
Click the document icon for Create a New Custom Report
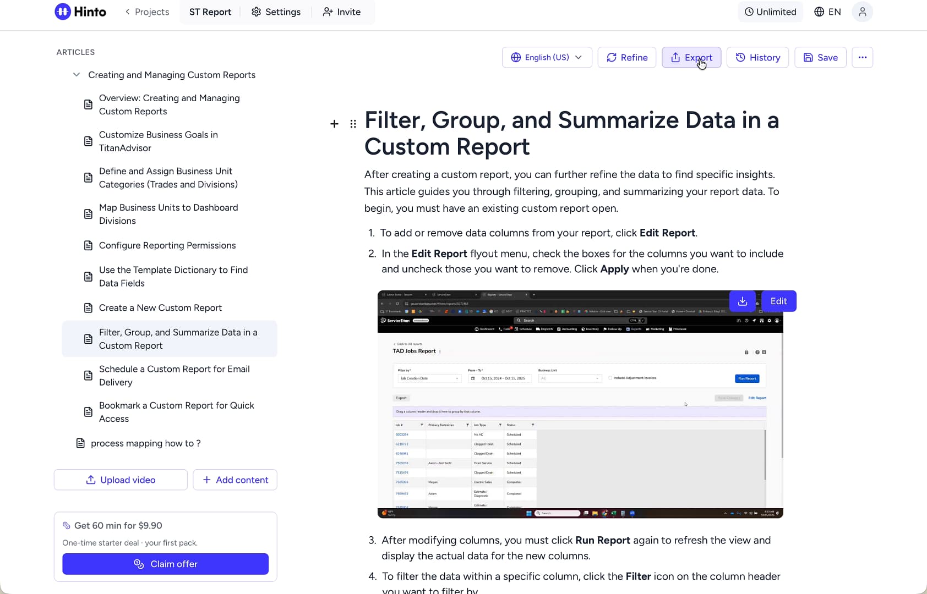click(88, 308)
